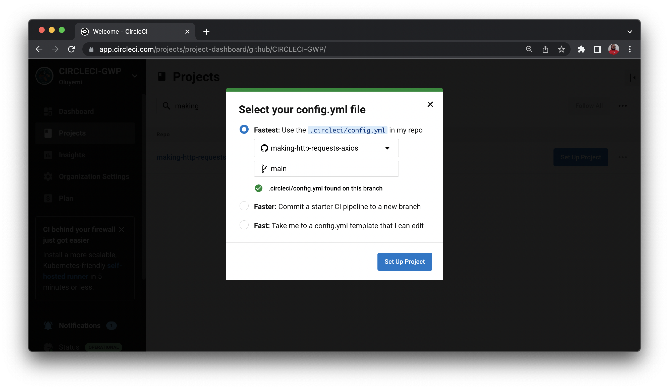Collapse the panel using the top-right chevron
This screenshot has width=669, height=389.
[633, 78]
